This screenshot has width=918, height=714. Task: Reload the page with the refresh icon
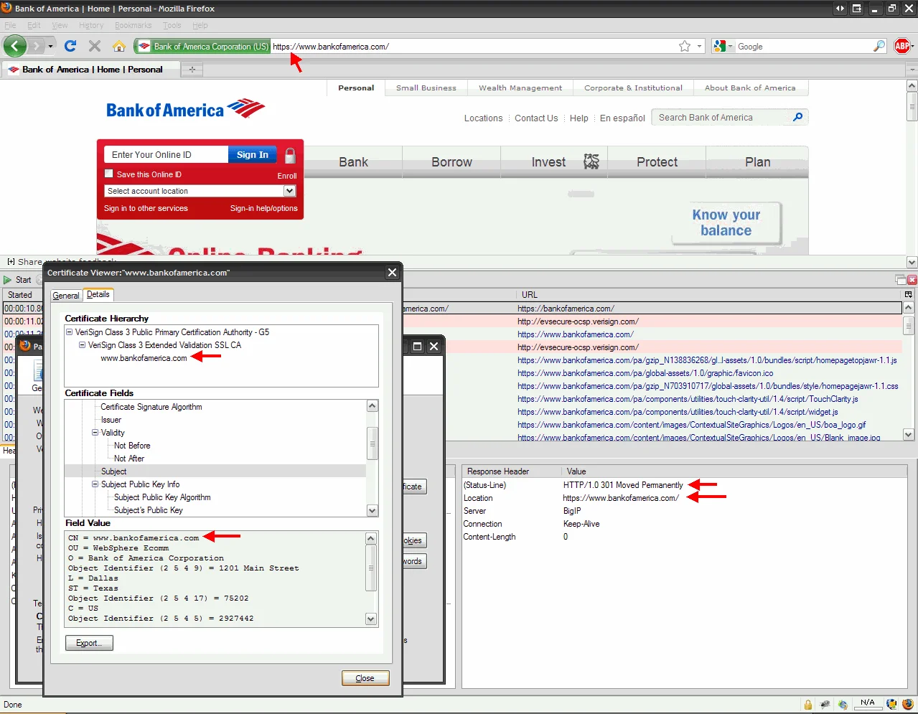[70, 46]
